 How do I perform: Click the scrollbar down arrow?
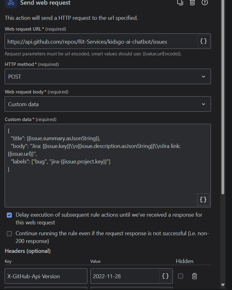pyautogui.click(x=223, y=285)
